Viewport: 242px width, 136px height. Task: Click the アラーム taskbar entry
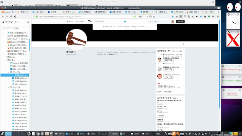tap(60, 134)
